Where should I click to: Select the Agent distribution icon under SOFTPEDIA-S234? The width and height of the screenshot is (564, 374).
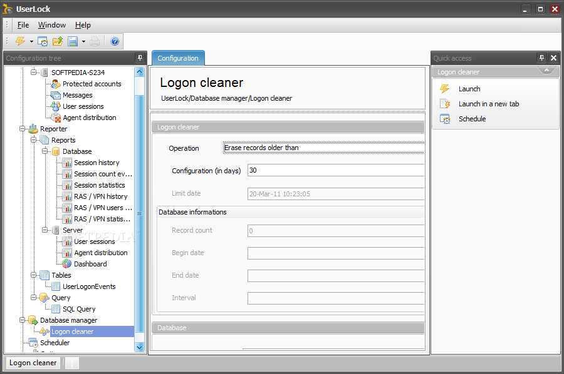tap(56, 118)
